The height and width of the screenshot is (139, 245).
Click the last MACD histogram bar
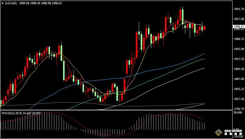[x=205, y=126]
